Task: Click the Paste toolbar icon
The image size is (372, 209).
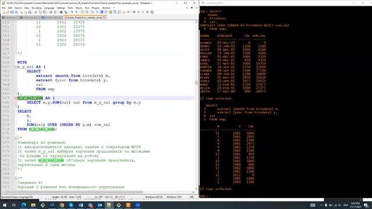Action: point(45,12)
